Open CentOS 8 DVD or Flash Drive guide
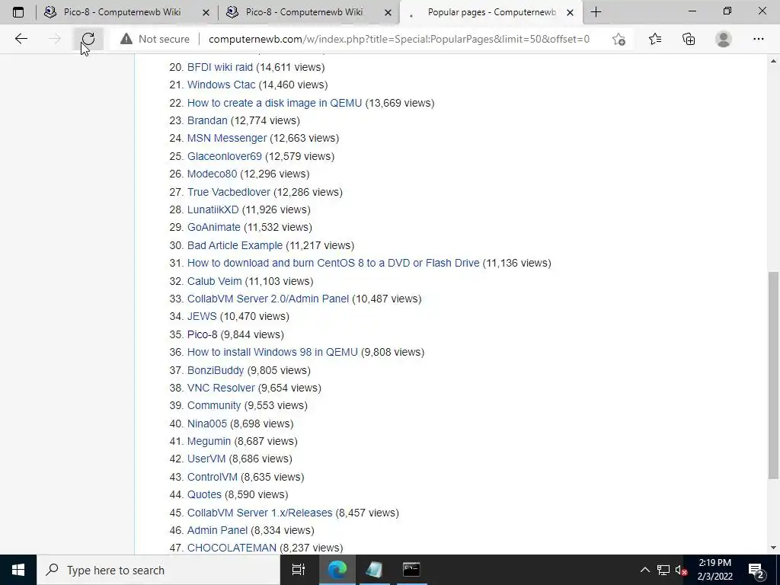The width and height of the screenshot is (780, 585). pos(334,263)
